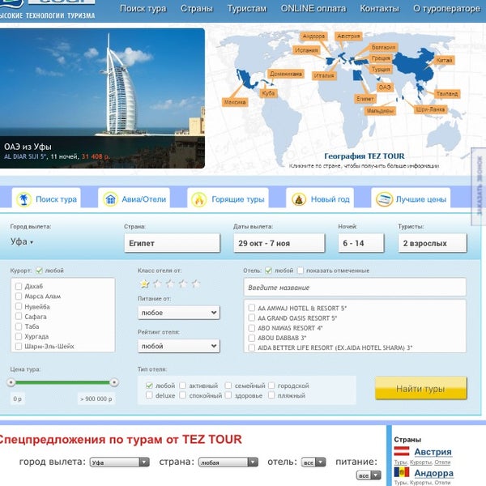Expand the Рейтинг отеля dropdown
Screen dimensions: 486x486
click(x=178, y=346)
